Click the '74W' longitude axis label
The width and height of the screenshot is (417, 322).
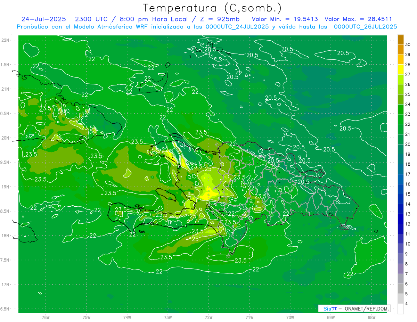(127, 317)
